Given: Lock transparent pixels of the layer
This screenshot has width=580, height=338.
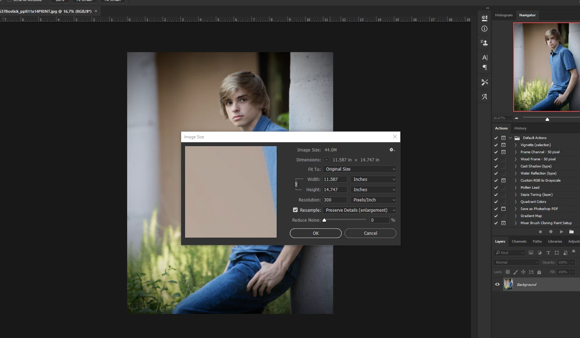Looking at the screenshot, I should click(x=508, y=272).
